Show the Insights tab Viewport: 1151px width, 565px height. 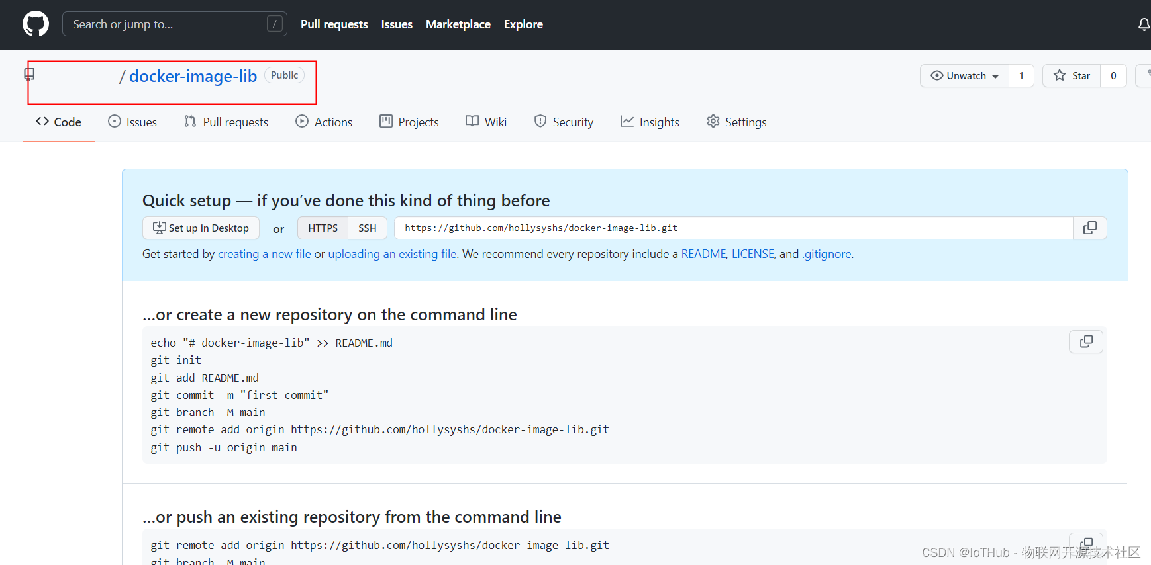(x=650, y=122)
